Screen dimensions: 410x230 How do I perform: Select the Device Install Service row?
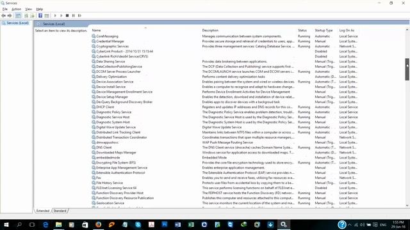(x=225, y=87)
